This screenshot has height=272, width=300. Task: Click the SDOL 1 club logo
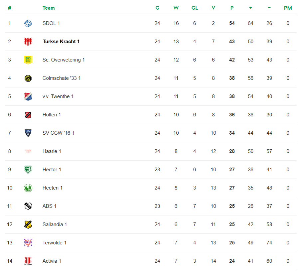click(28, 23)
